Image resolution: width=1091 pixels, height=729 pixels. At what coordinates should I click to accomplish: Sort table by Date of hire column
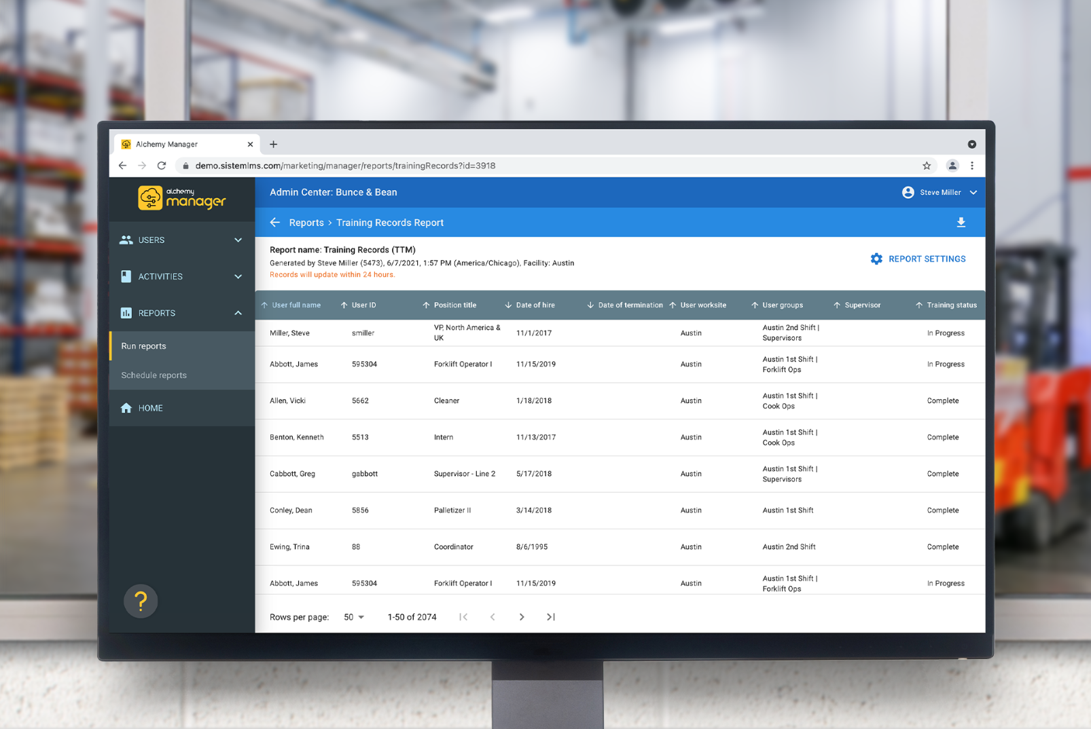(x=535, y=305)
